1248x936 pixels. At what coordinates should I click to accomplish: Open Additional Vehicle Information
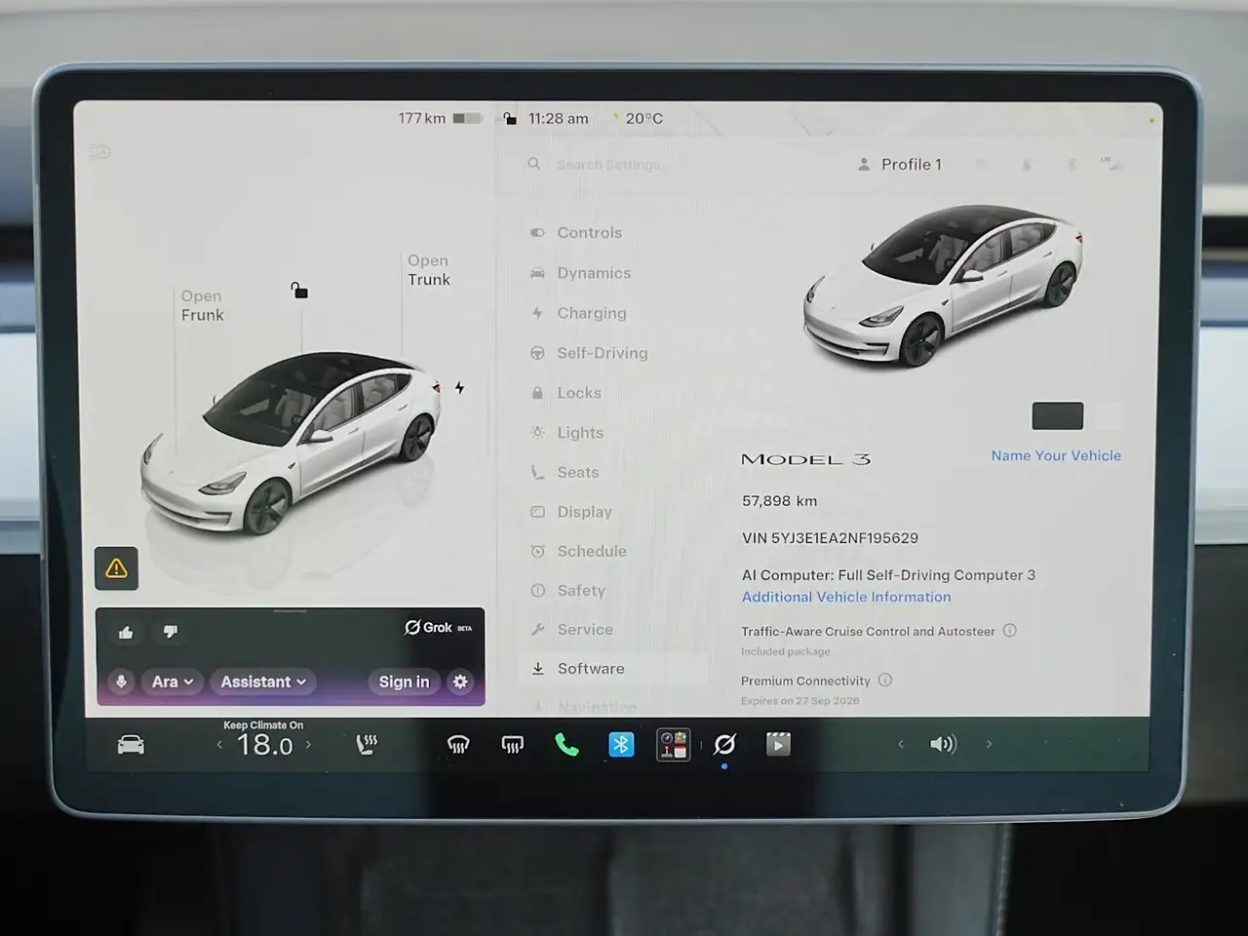click(x=846, y=597)
